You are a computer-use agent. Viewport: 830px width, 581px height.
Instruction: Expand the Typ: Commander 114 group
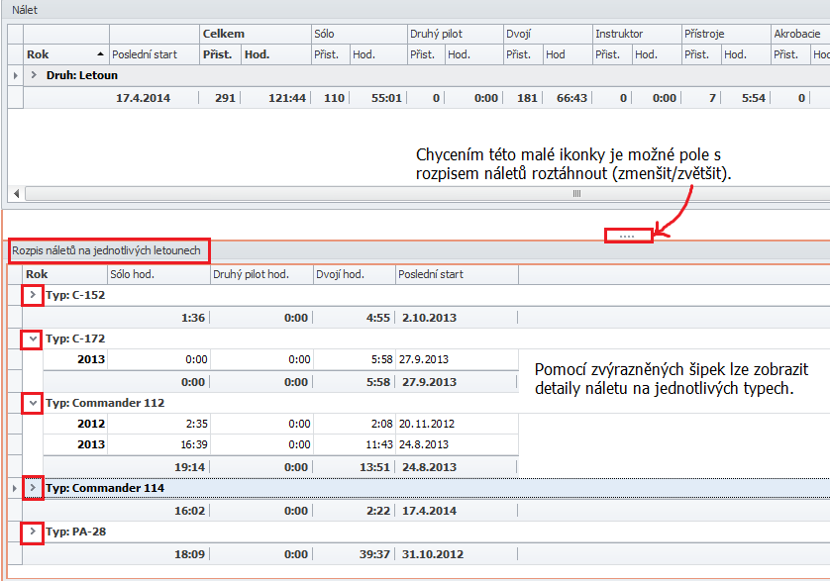[33, 488]
